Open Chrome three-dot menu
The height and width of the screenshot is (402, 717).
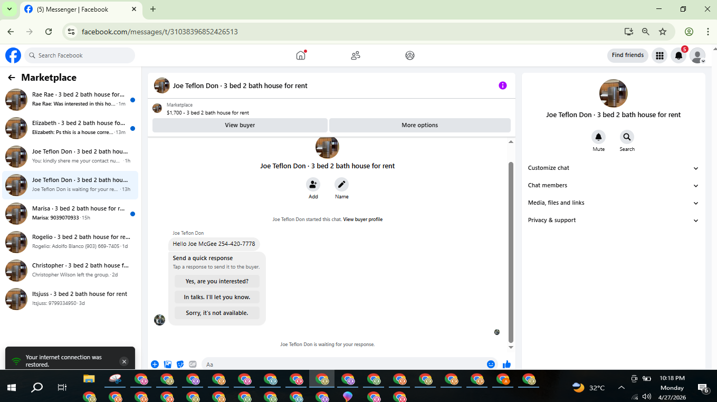point(708,32)
